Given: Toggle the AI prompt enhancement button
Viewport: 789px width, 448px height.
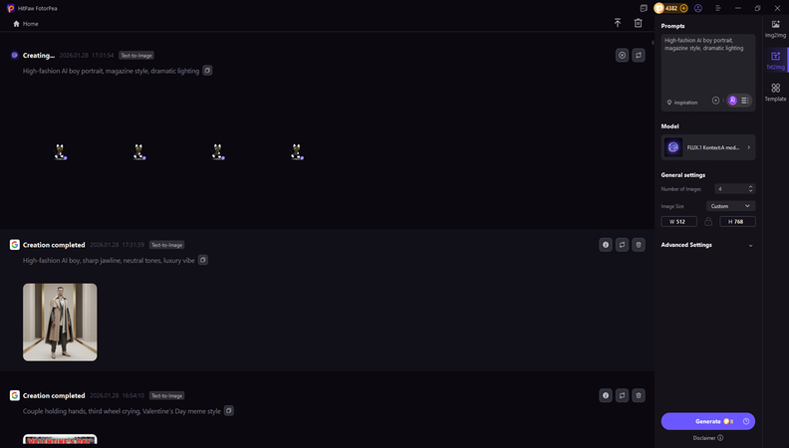Looking at the screenshot, I should coord(732,101).
